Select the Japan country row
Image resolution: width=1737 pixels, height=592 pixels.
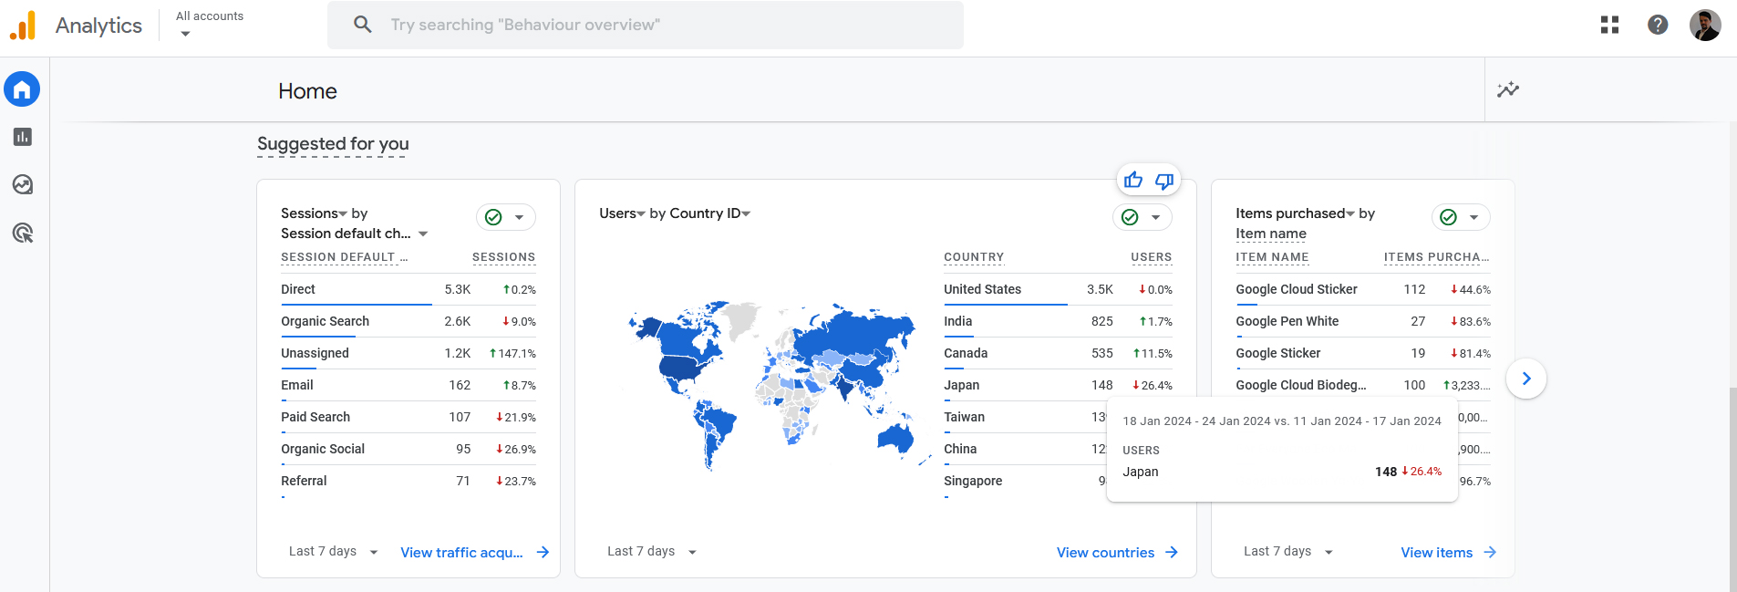pyautogui.click(x=1058, y=385)
